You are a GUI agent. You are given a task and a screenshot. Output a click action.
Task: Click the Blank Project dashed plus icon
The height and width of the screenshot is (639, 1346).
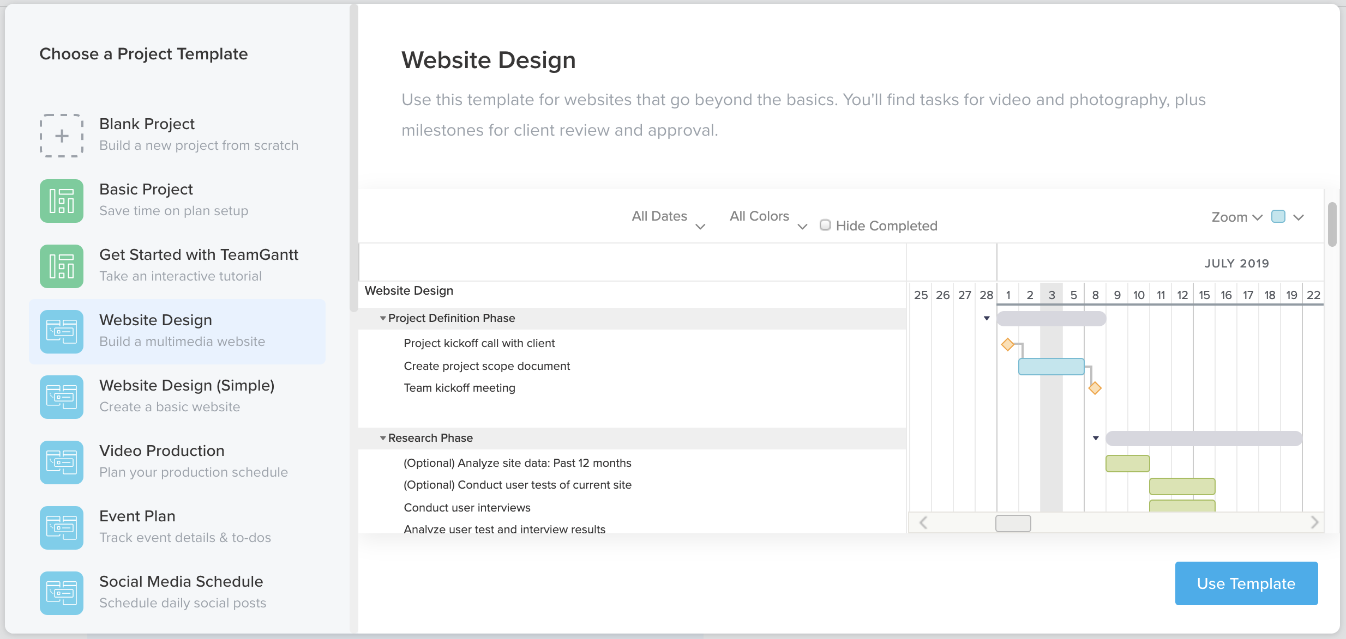tap(62, 136)
